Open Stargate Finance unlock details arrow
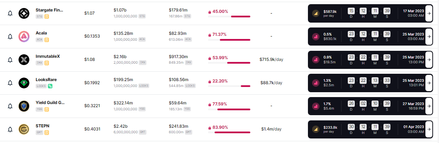 pyautogui.click(x=429, y=13)
